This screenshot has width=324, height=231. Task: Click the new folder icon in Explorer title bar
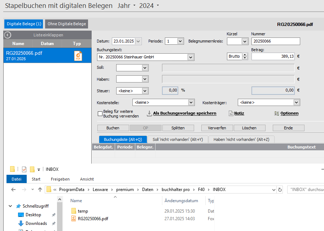point(32,169)
